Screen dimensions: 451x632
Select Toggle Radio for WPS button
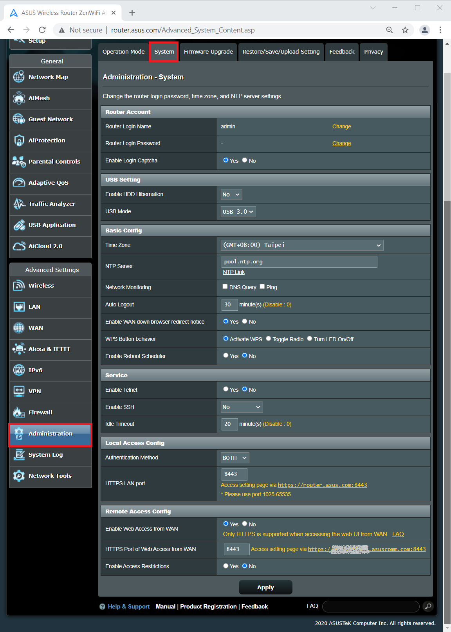[x=269, y=339]
